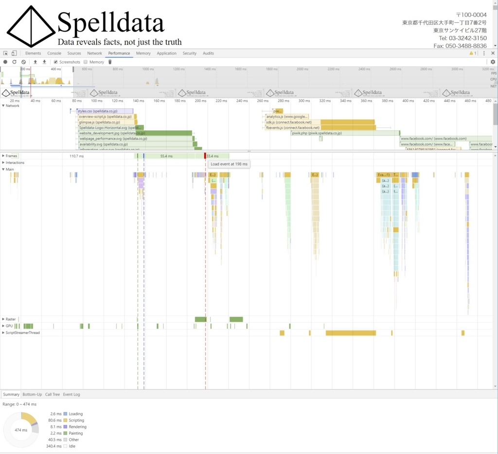Image resolution: width=498 pixels, height=454 pixels.
Task: Open the Network tab
Action: 95,53
